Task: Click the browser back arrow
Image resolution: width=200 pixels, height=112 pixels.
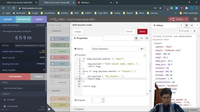Action: click(x=3, y=8)
